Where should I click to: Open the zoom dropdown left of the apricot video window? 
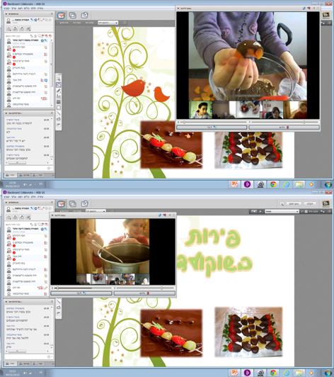tap(108, 23)
